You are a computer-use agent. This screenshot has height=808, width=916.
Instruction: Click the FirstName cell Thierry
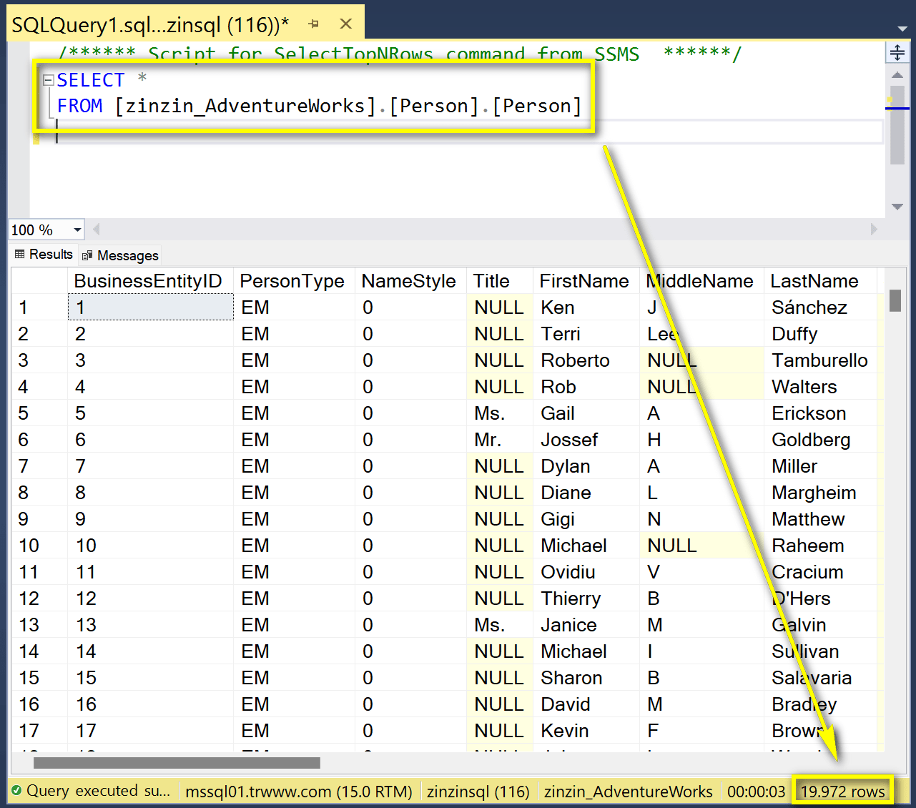pyautogui.click(x=586, y=598)
